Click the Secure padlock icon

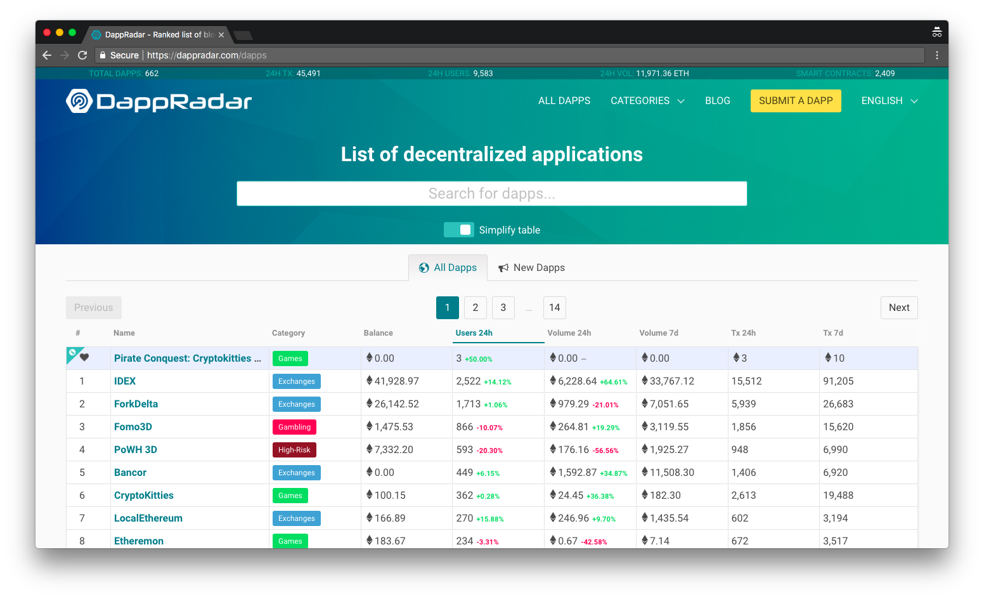[103, 55]
